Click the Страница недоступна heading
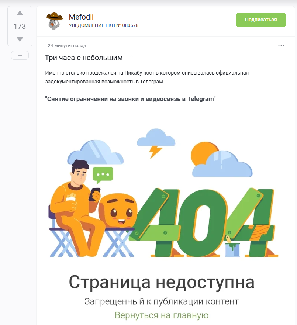Viewport: 297px width, 325px height. click(162, 282)
